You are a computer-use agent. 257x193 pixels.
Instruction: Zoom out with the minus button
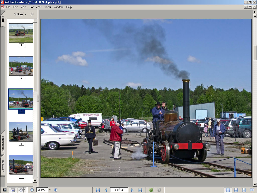[x=32, y=190]
